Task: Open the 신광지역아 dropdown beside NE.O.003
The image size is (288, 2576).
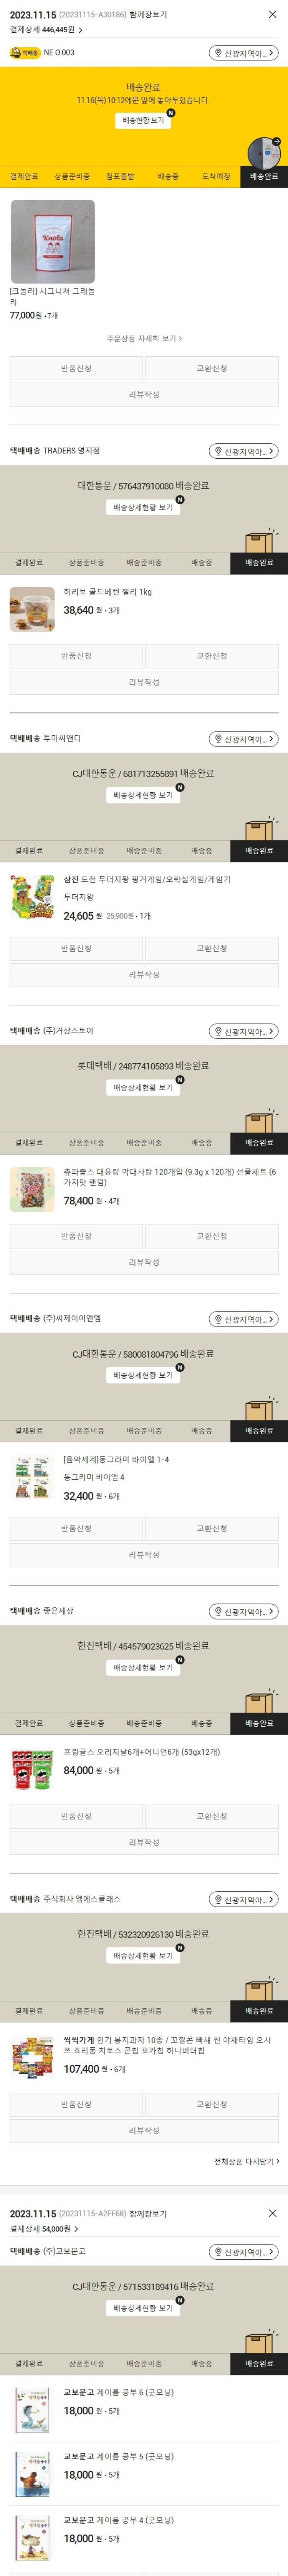Action: point(244,53)
